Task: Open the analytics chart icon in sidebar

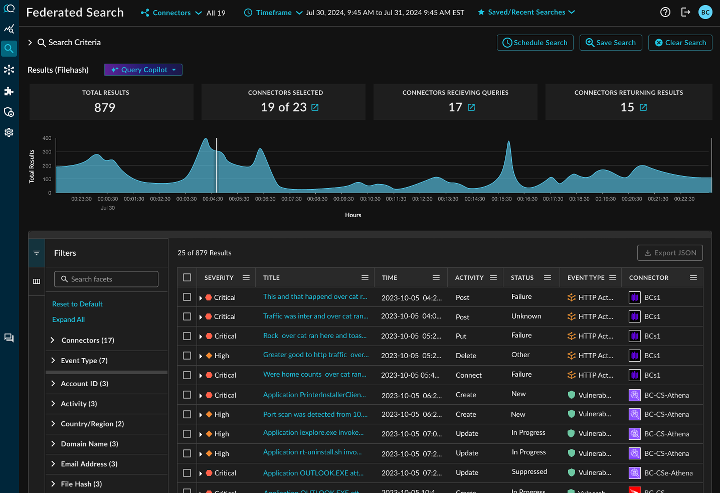Action: 9,29
